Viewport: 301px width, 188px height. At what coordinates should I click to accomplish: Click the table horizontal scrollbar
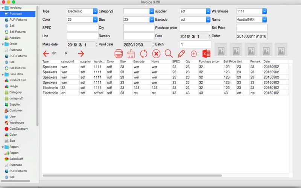click(x=132, y=176)
